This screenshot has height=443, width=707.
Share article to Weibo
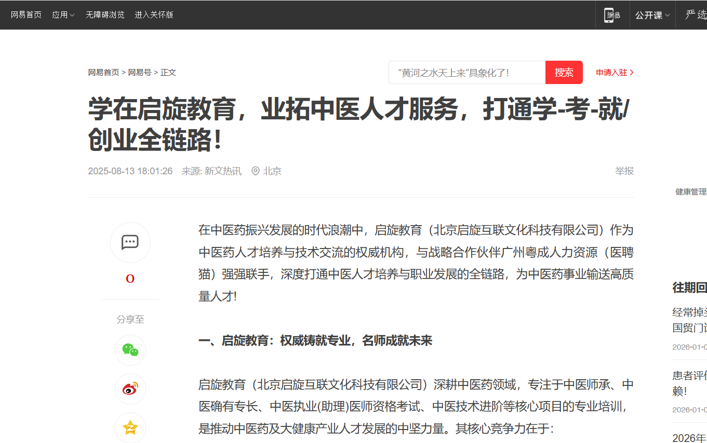[130, 389]
